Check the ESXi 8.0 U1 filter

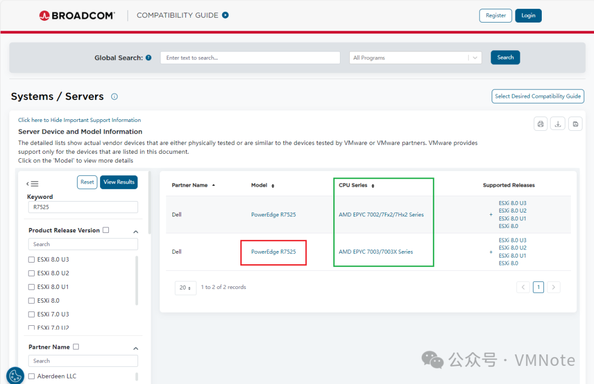pos(31,287)
